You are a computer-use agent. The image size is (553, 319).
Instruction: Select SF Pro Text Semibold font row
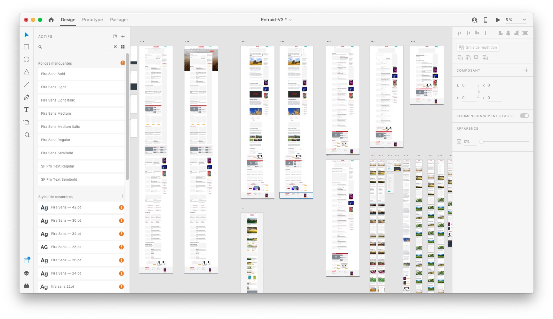tap(81, 180)
